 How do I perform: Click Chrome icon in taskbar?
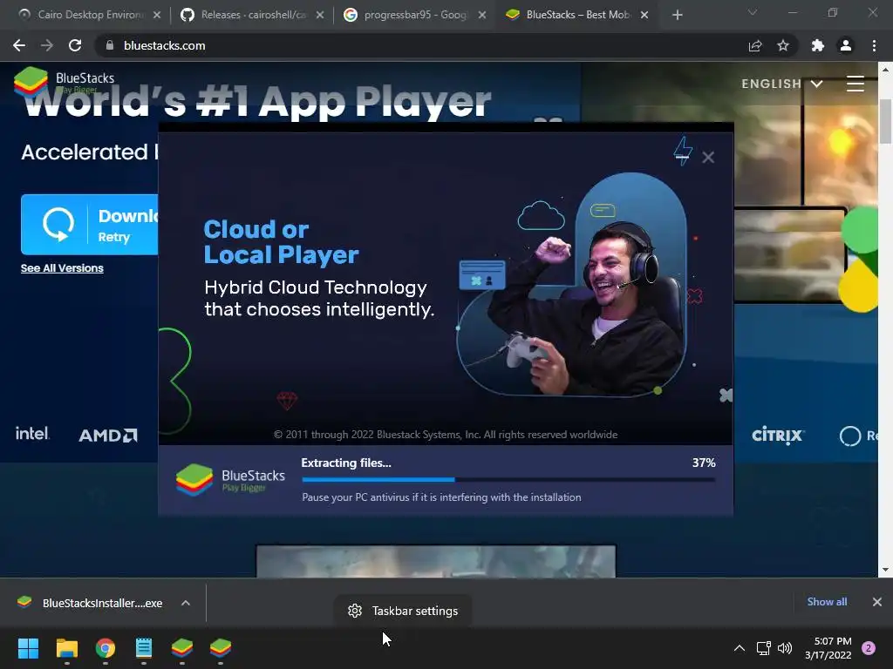coord(106,648)
